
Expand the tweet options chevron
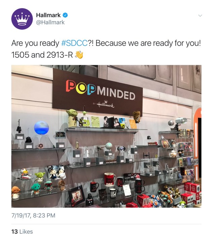point(200,16)
